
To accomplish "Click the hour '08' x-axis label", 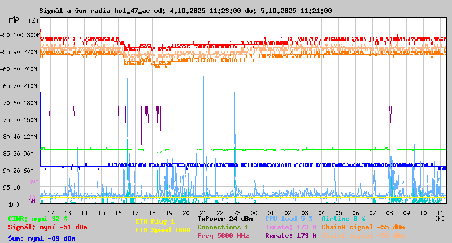I will (x=389, y=213).
